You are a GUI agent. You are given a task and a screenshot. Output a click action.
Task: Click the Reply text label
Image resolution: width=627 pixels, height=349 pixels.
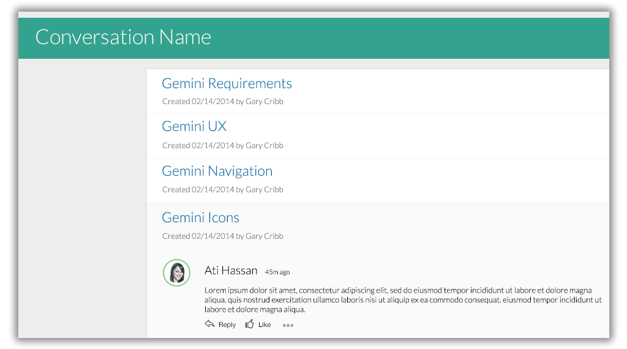click(x=227, y=325)
